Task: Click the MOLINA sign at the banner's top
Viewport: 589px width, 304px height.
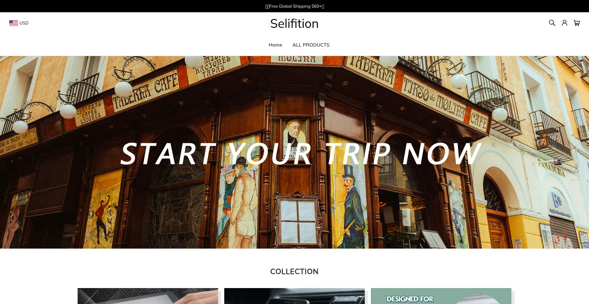Action: [x=297, y=58]
